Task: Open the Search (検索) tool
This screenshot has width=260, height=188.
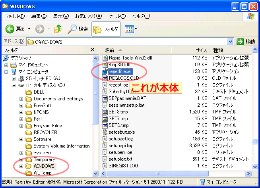Action: pyautogui.click(x=78, y=29)
